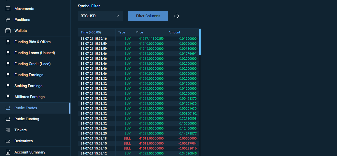Click amount 0.01076691
Screen dimensions: 337x156
[188, 54]
